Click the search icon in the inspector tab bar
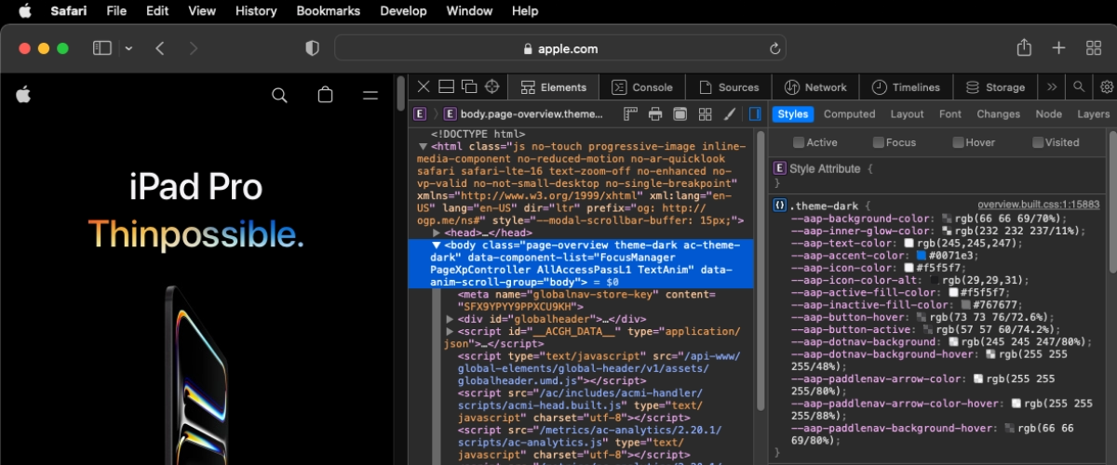1117x465 pixels. (x=1079, y=86)
